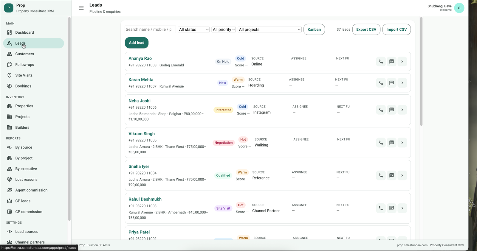This screenshot has width=477, height=251.
Task: Call Karan Mehta via phone icon
Action: tap(381, 83)
